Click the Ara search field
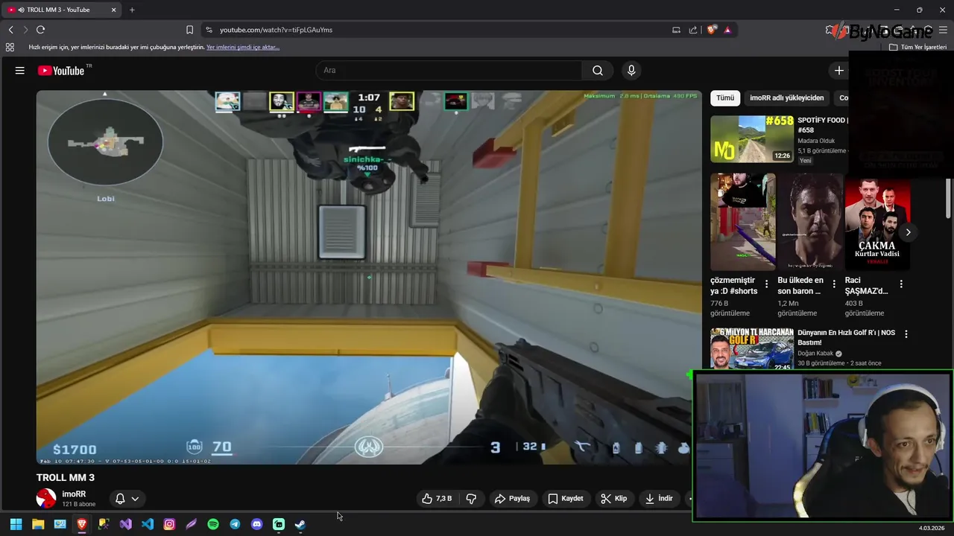The image size is (954, 536). (x=449, y=71)
